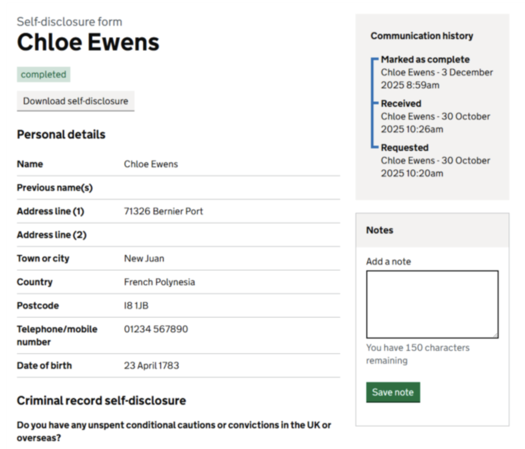Screen dimensions: 525x449
Task: Select the Received history entry
Action: coord(401,104)
